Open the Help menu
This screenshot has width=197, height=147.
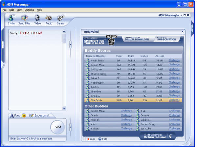click(x=39, y=10)
